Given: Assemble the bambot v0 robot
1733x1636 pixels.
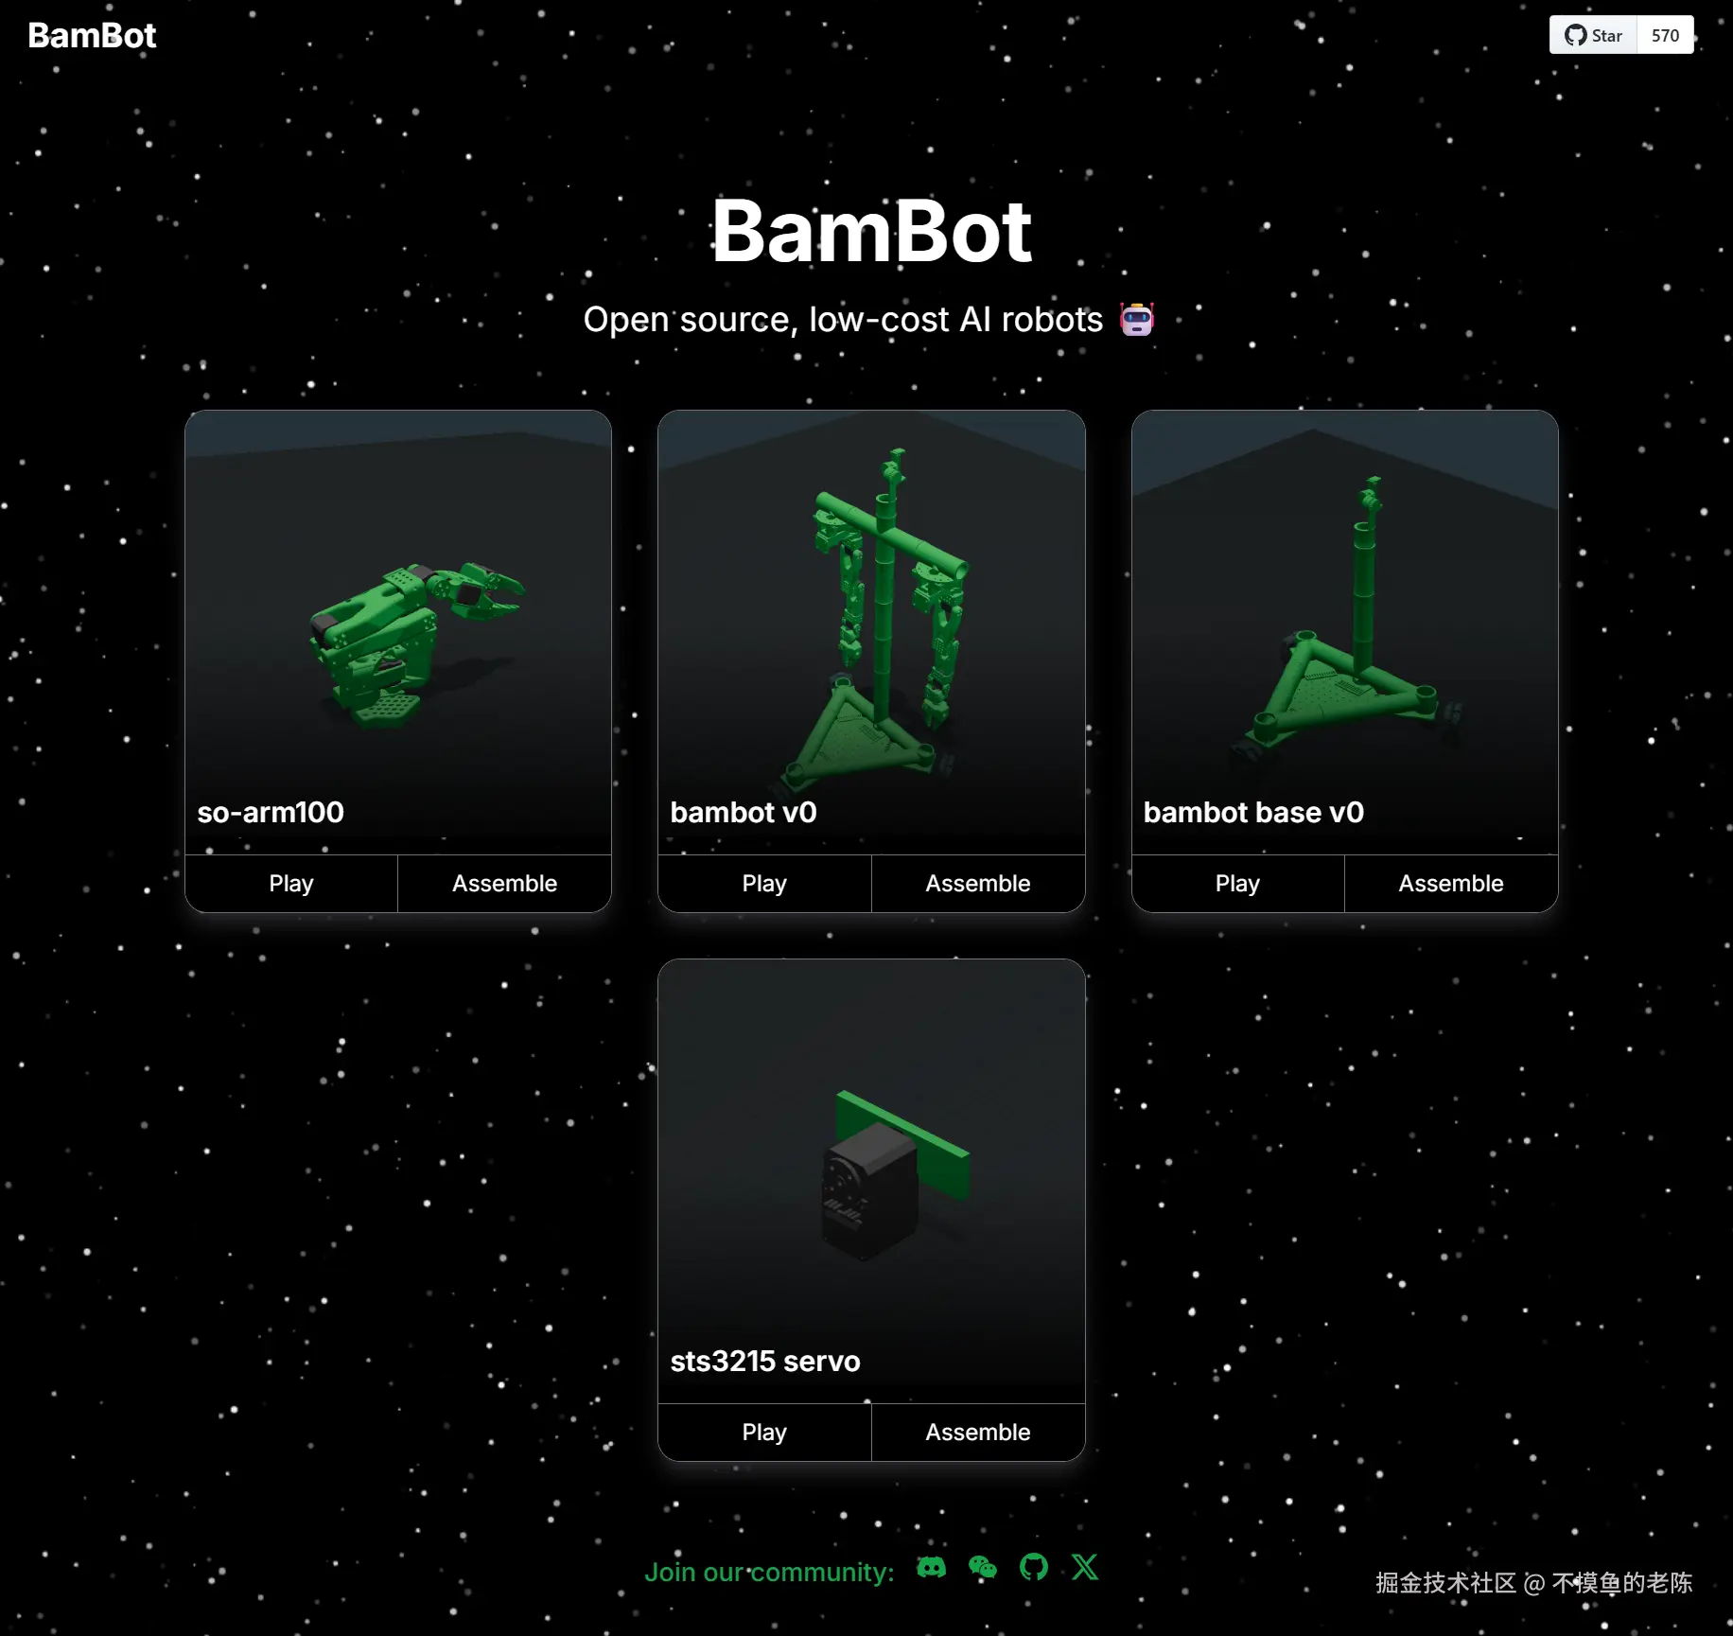Looking at the screenshot, I should (x=978, y=884).
